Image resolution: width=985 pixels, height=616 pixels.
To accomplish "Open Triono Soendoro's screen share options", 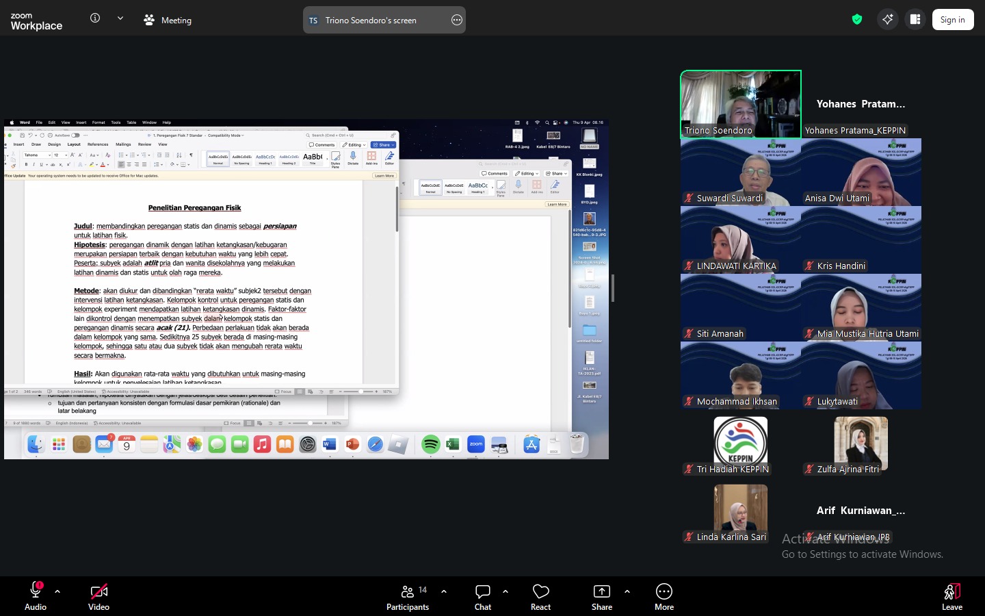I will point(457,21).
